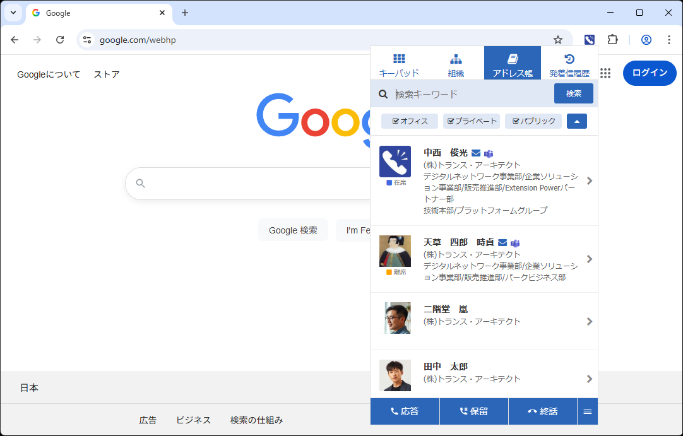
Task: Click the 検索 search button
Action: point(573,93)
